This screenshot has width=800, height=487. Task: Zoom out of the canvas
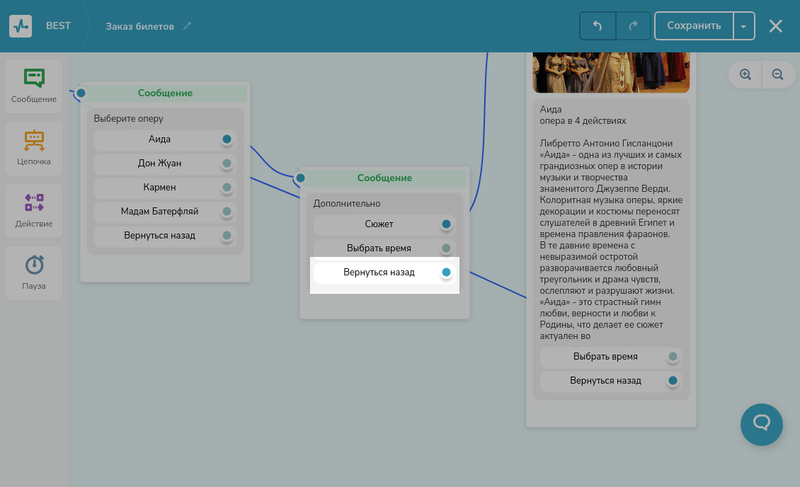[x=777, y=74]
